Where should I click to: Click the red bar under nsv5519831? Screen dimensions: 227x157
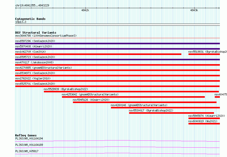[204, 54]
